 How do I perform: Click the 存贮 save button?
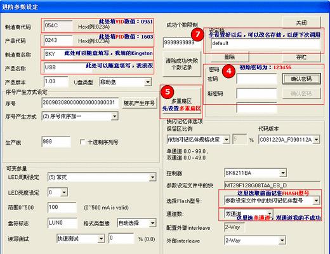[301, 57]
